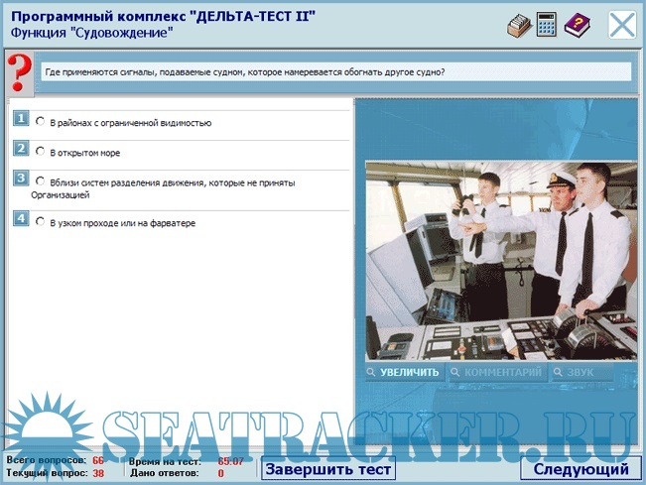The image size is (646, 485).
Task: Click the red question mark icon
Action: pyautogui.click(x=18, y=73)
